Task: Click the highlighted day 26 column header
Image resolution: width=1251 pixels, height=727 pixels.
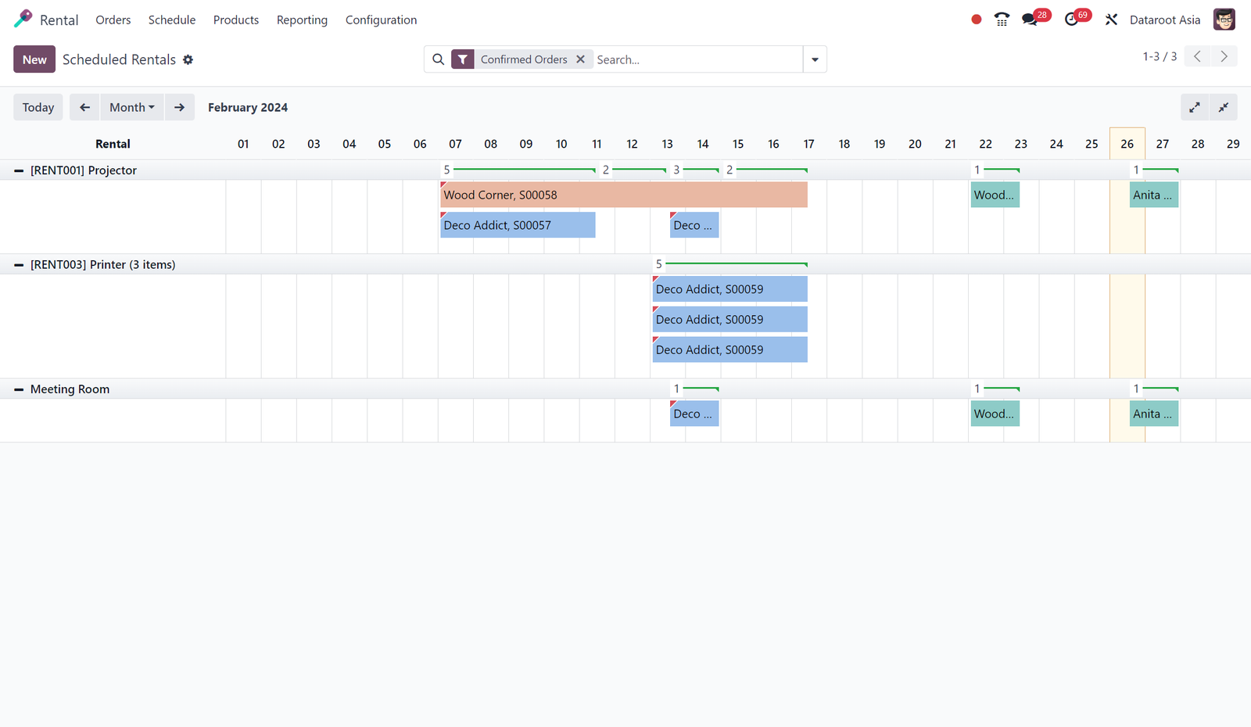Action: click(1127, 144)
